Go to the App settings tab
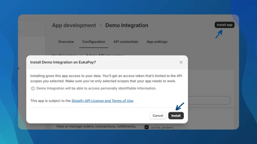 (x=157, y=42)
